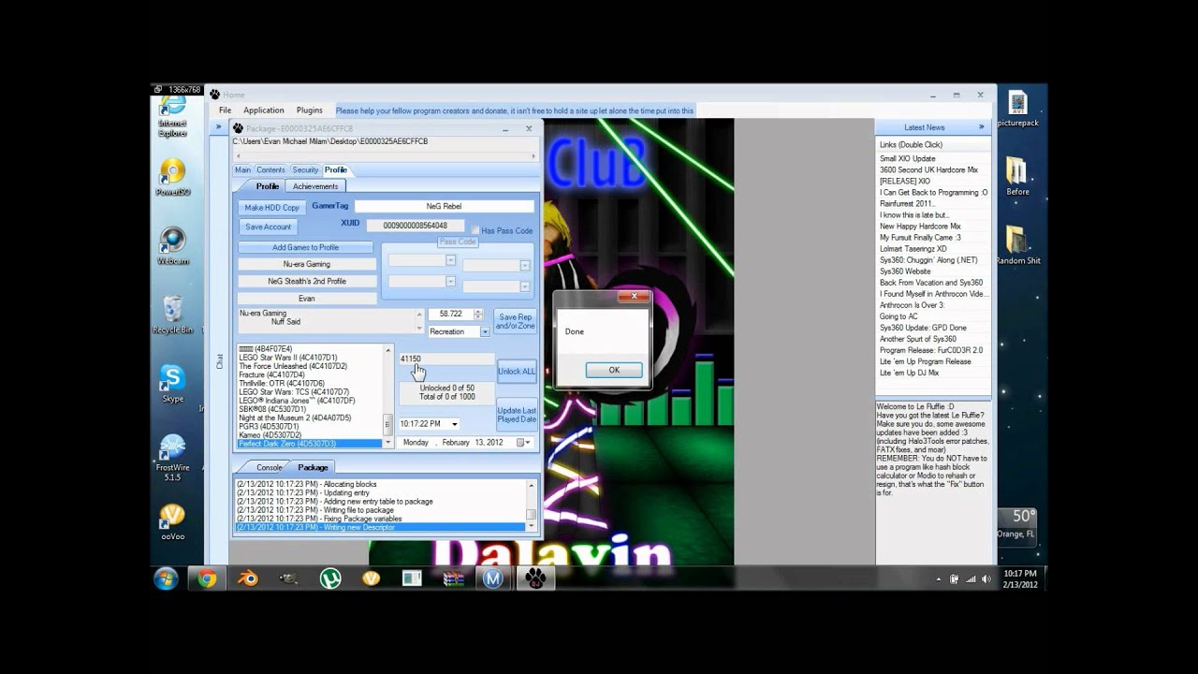The width and height of the screenshot is (1198, 674).
Task: Open Sys360 Website news item
Action: pos(905,271)
